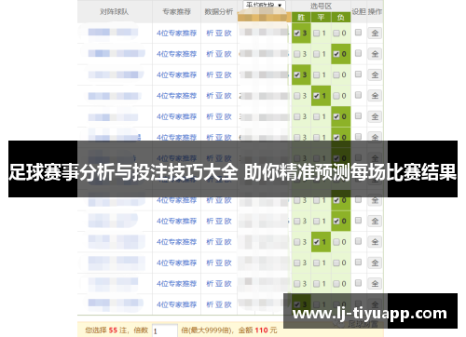
Task: Open 4位专家推荐 link in the fourth row
Action: (x=176, y=96)
